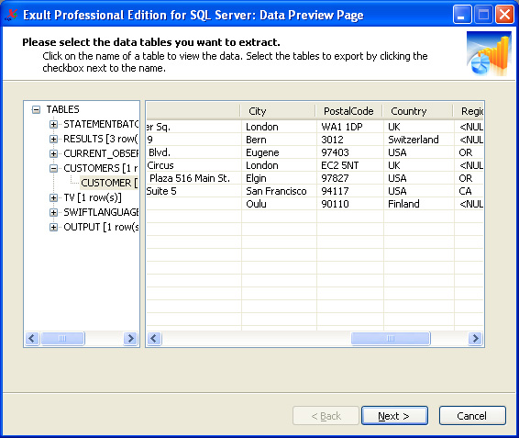Click tree panel horizontal scrollbar thumb
Screen dimensions: 519x438
coord(62,339)
